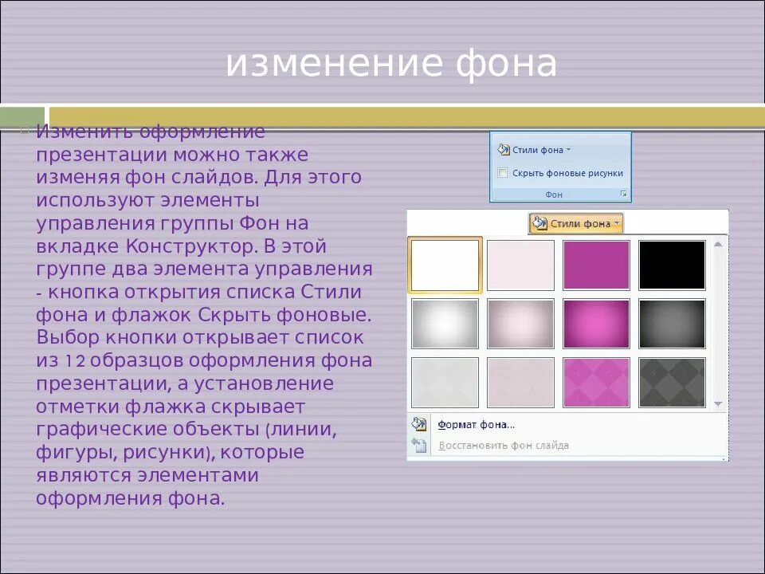This screenshot has width=765, height=574.
Task: Click the paint bucket icon beside Стили фона in ribbon
Action: pyautogui.click(x=503, y=149)
